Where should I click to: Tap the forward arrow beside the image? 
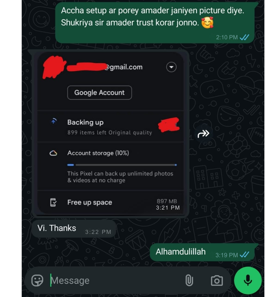pos(203,134)
